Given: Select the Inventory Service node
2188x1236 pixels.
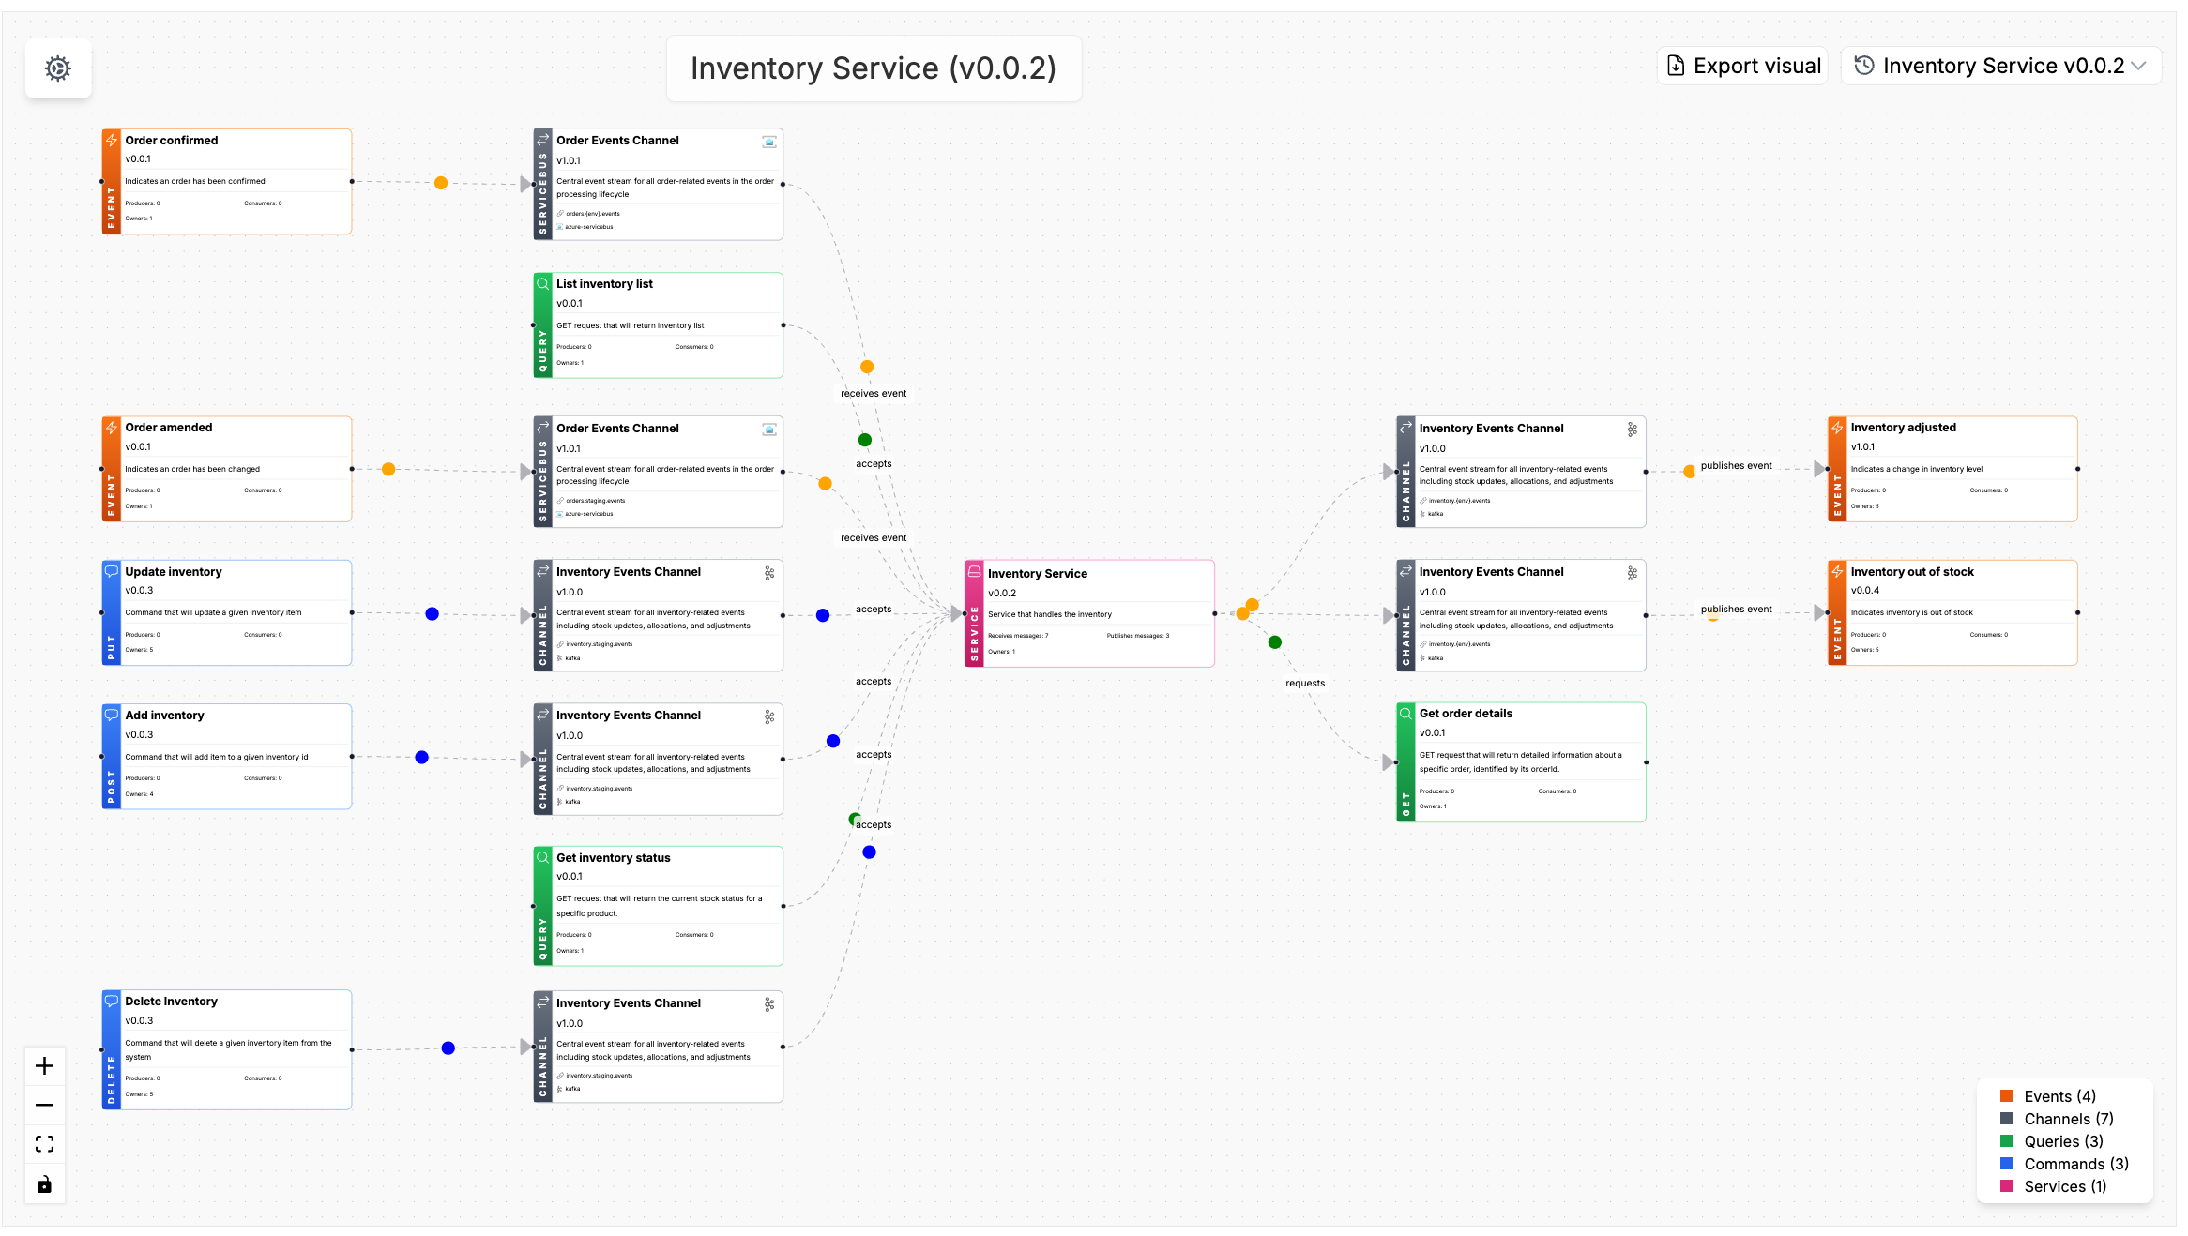Looking at the screenshot, I should pyautogui.click(x=1088, y=611).
